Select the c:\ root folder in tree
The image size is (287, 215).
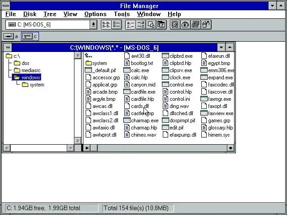coord(13,56)
